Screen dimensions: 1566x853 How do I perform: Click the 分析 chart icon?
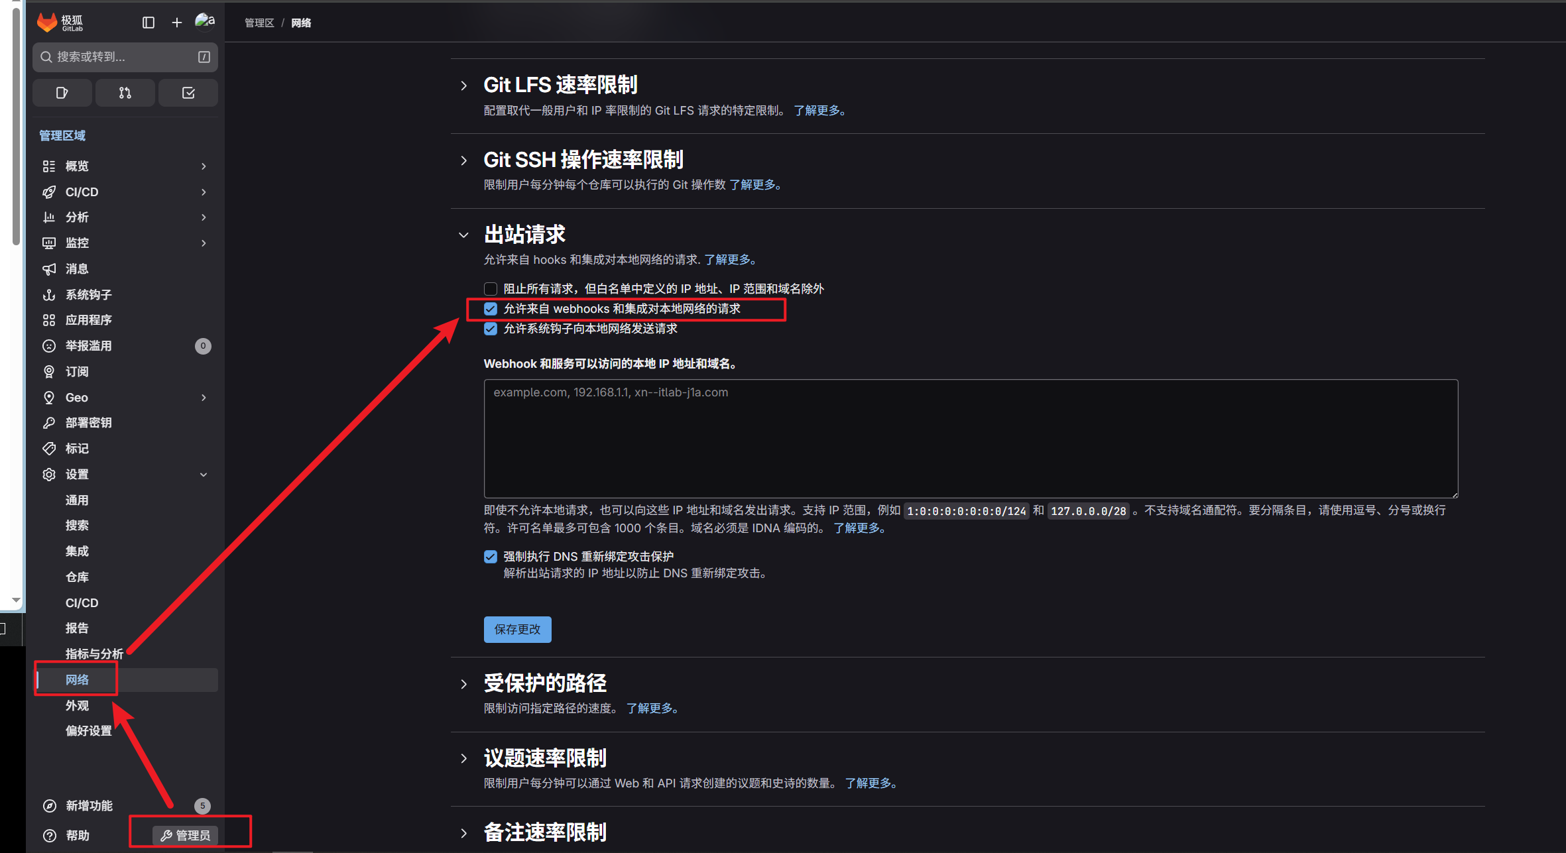tap(49, 217)
